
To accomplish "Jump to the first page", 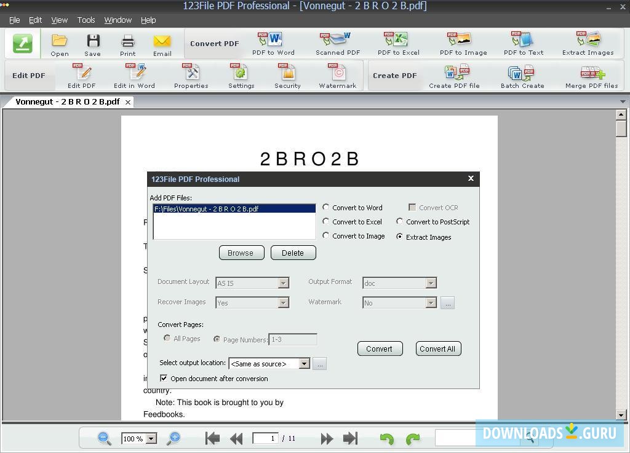I will click(x=212, y=438).
